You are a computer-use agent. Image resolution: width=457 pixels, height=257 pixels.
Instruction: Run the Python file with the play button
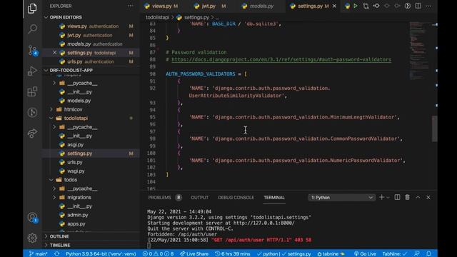pos(356,6)
